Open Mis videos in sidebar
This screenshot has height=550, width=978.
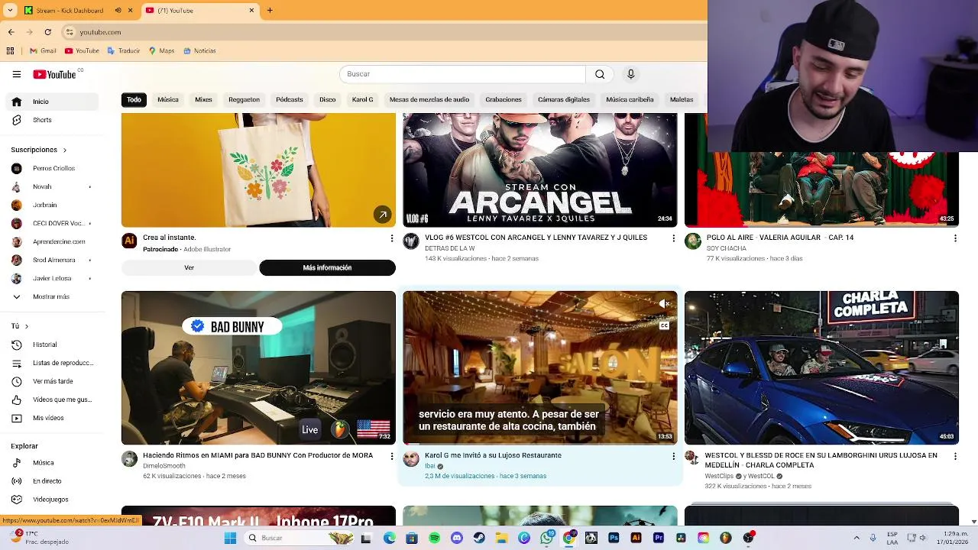(x=50, y=418)
